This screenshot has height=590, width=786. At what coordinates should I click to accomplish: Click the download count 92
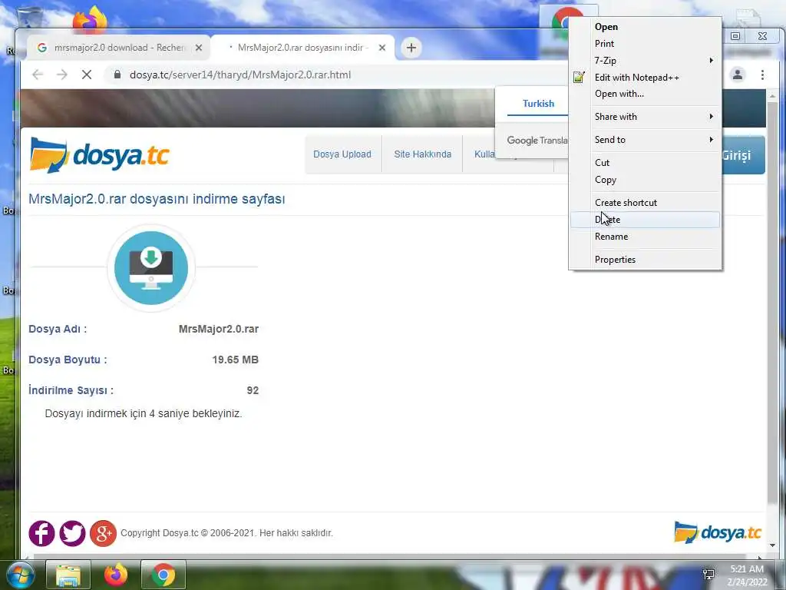[253, 390]
